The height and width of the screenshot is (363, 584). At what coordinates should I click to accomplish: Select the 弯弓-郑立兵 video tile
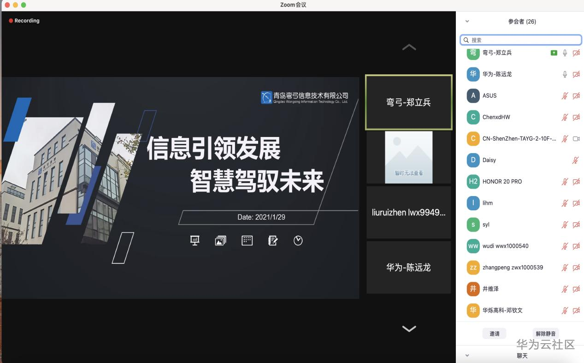tap(409, 102)
